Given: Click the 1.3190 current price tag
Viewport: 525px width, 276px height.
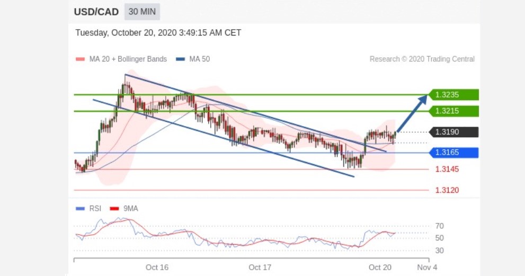Looking at the screenshot, I should (x=453, y=132).
